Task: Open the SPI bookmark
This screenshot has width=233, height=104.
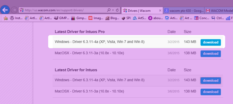Action: pos(126,18)
